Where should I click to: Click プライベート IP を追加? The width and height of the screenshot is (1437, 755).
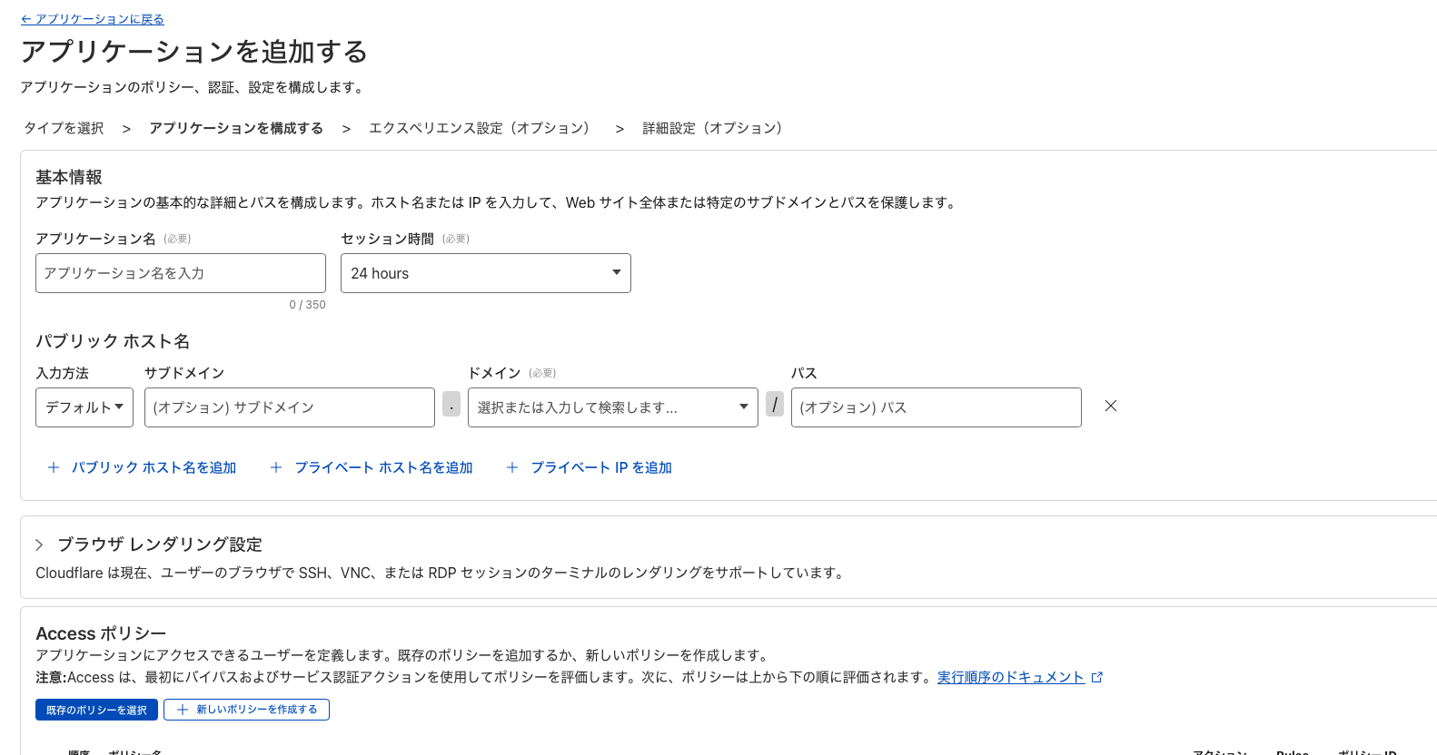(x=589, y=467)
